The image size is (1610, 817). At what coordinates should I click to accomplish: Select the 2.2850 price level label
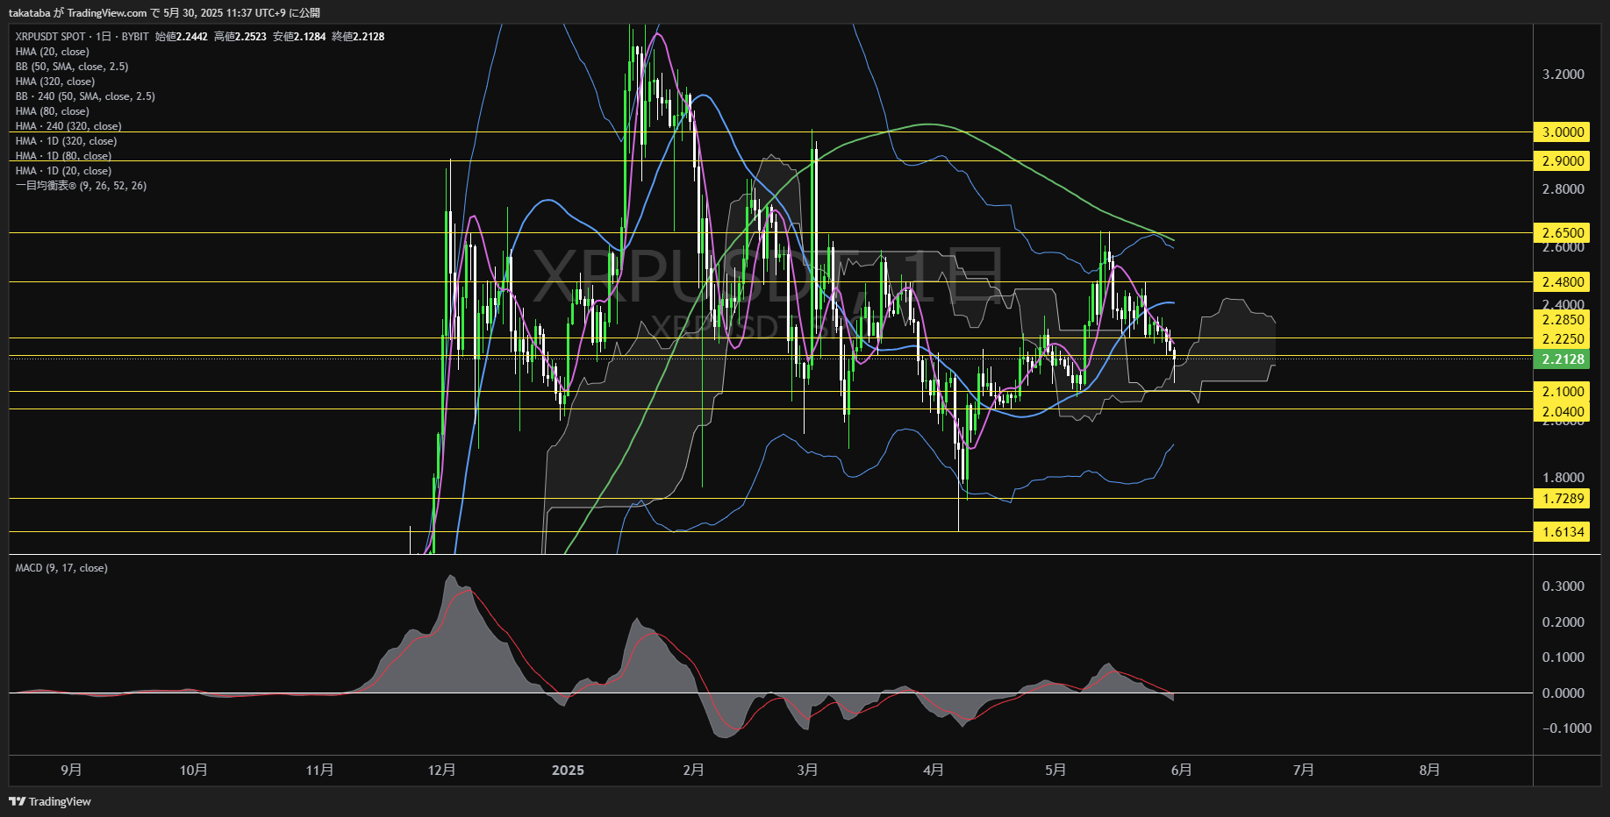pos(1562,320)
